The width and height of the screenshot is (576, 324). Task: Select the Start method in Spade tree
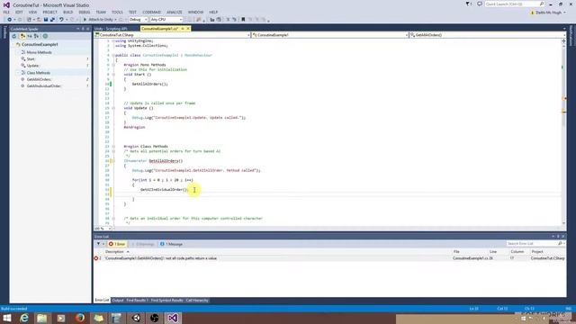click(31, 59)
